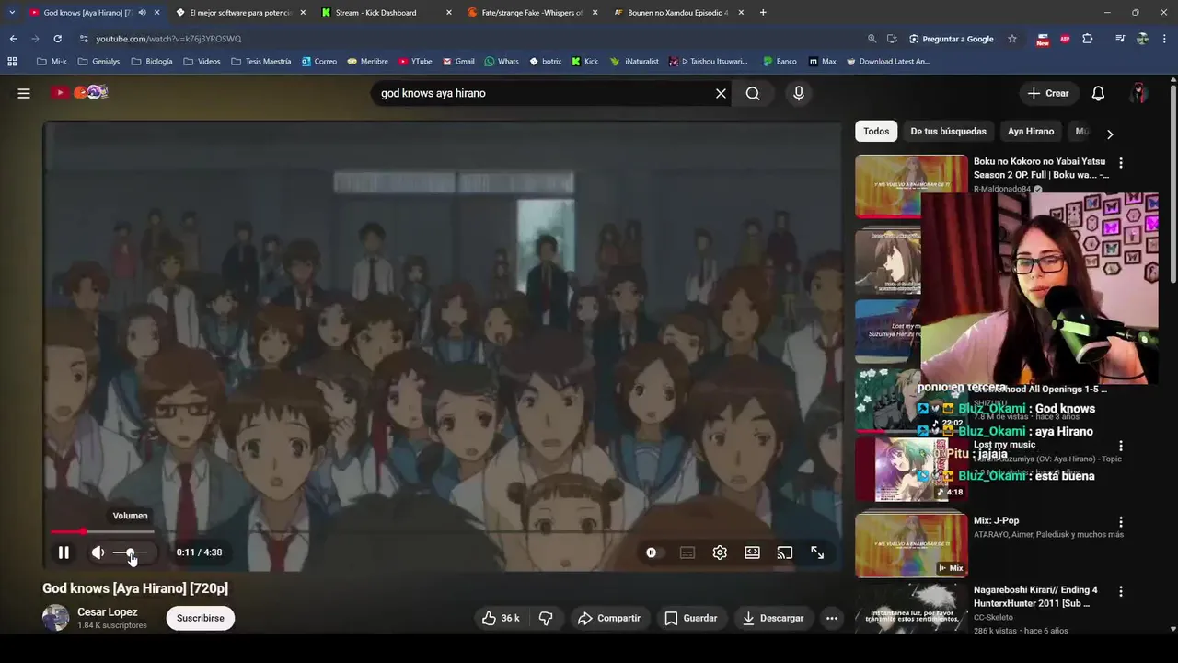Switch to Fate/strange Fake browser tab
Viewport: 1178px width, 663px height.
[x=532, y=13]
